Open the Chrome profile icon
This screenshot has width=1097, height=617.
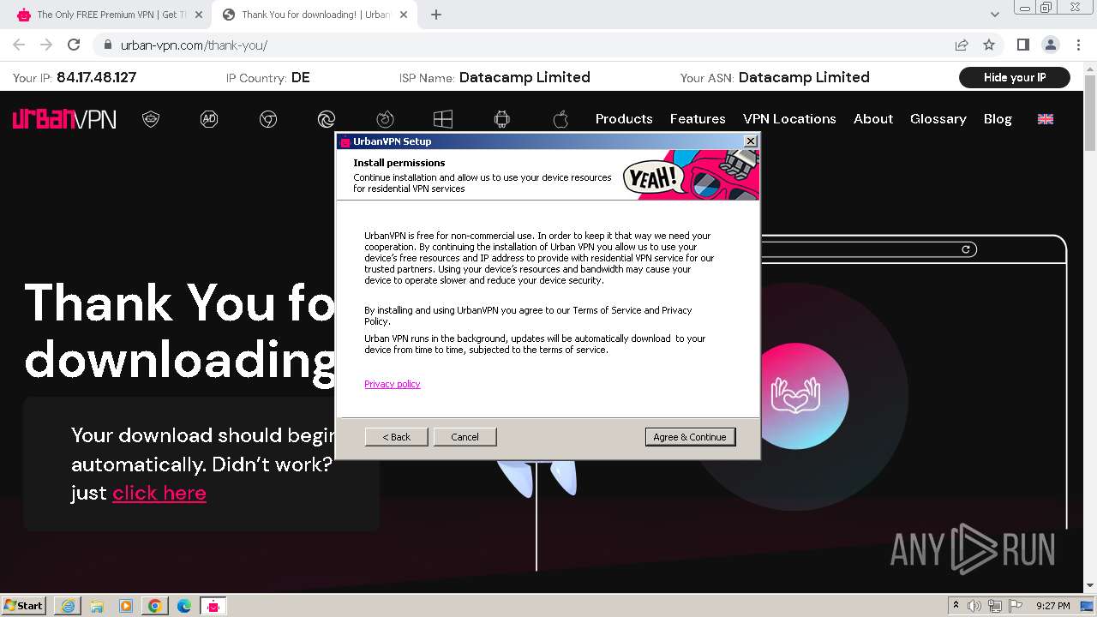click(1050, 45)
